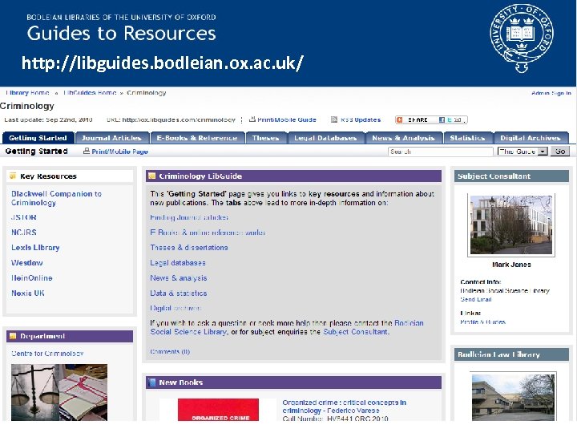The width and height of the screenshot is (577, 433).
Task: Open the Digital Archives tab
Action: click(531, 138)
